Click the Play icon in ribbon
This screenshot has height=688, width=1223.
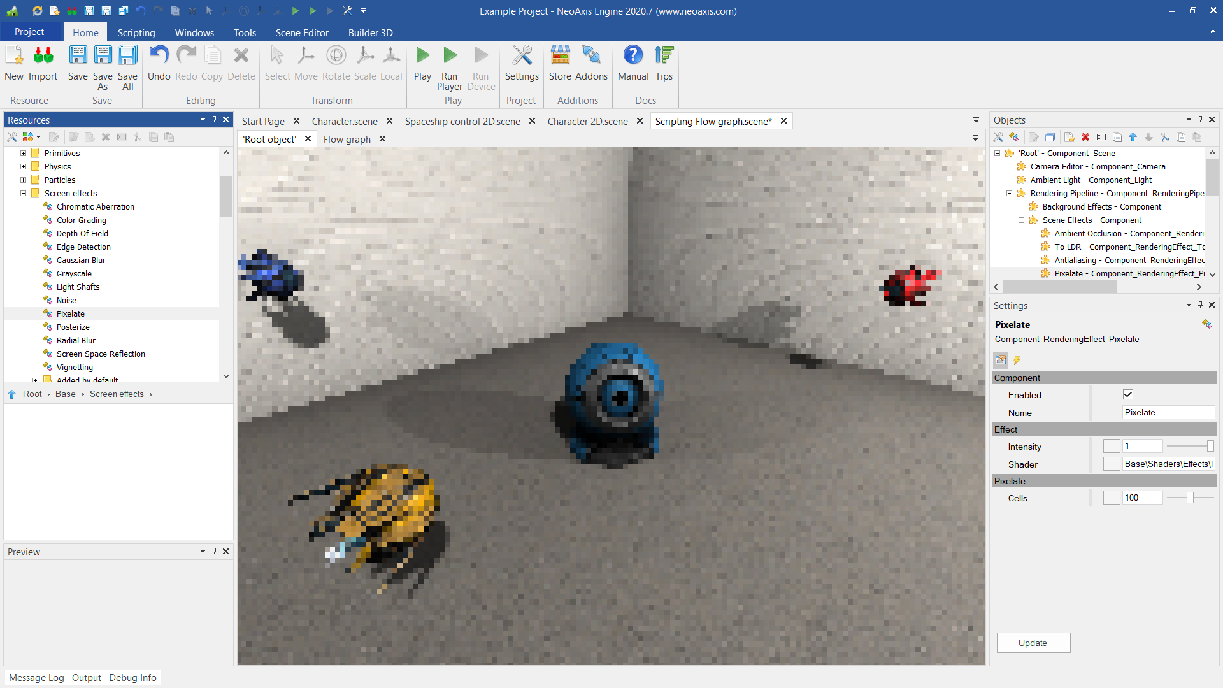click(422, 56)
